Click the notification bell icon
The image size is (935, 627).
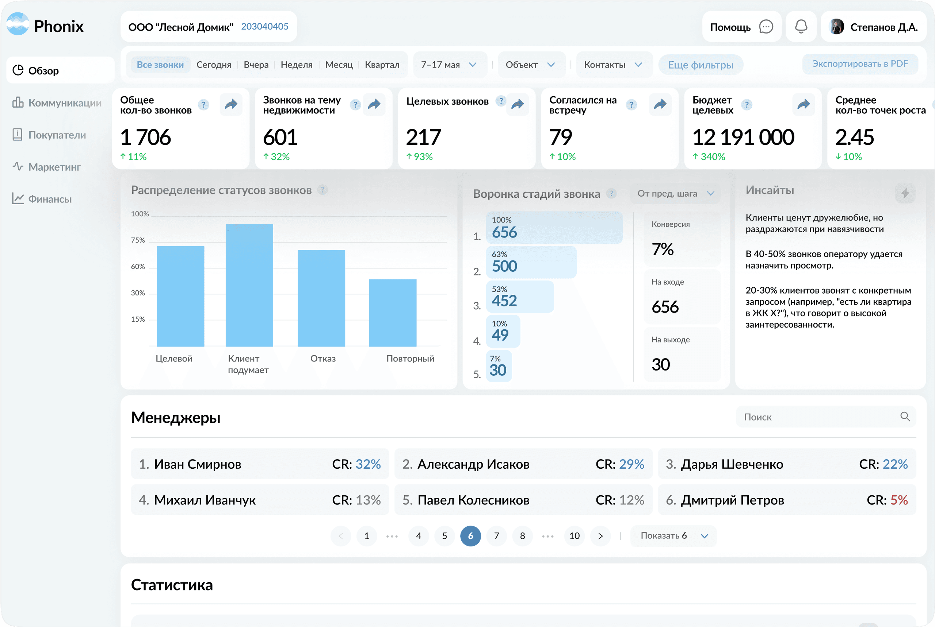click(801, 27)
